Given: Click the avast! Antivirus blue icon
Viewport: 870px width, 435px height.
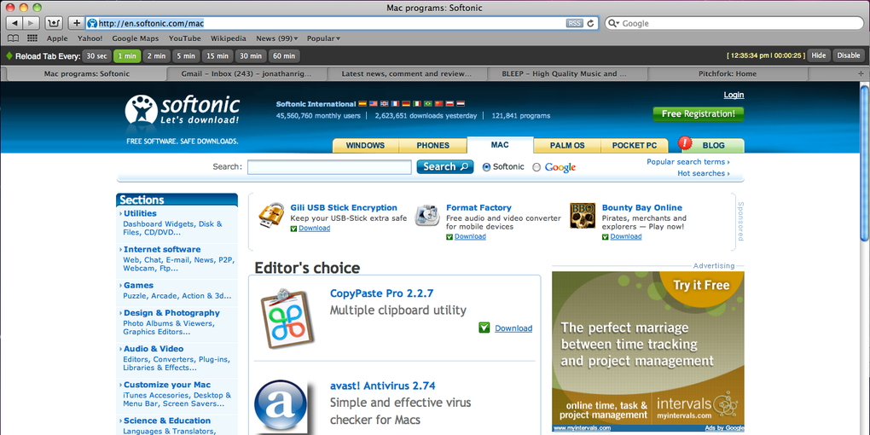Looking at the screenshot, I should pos(281,407).
